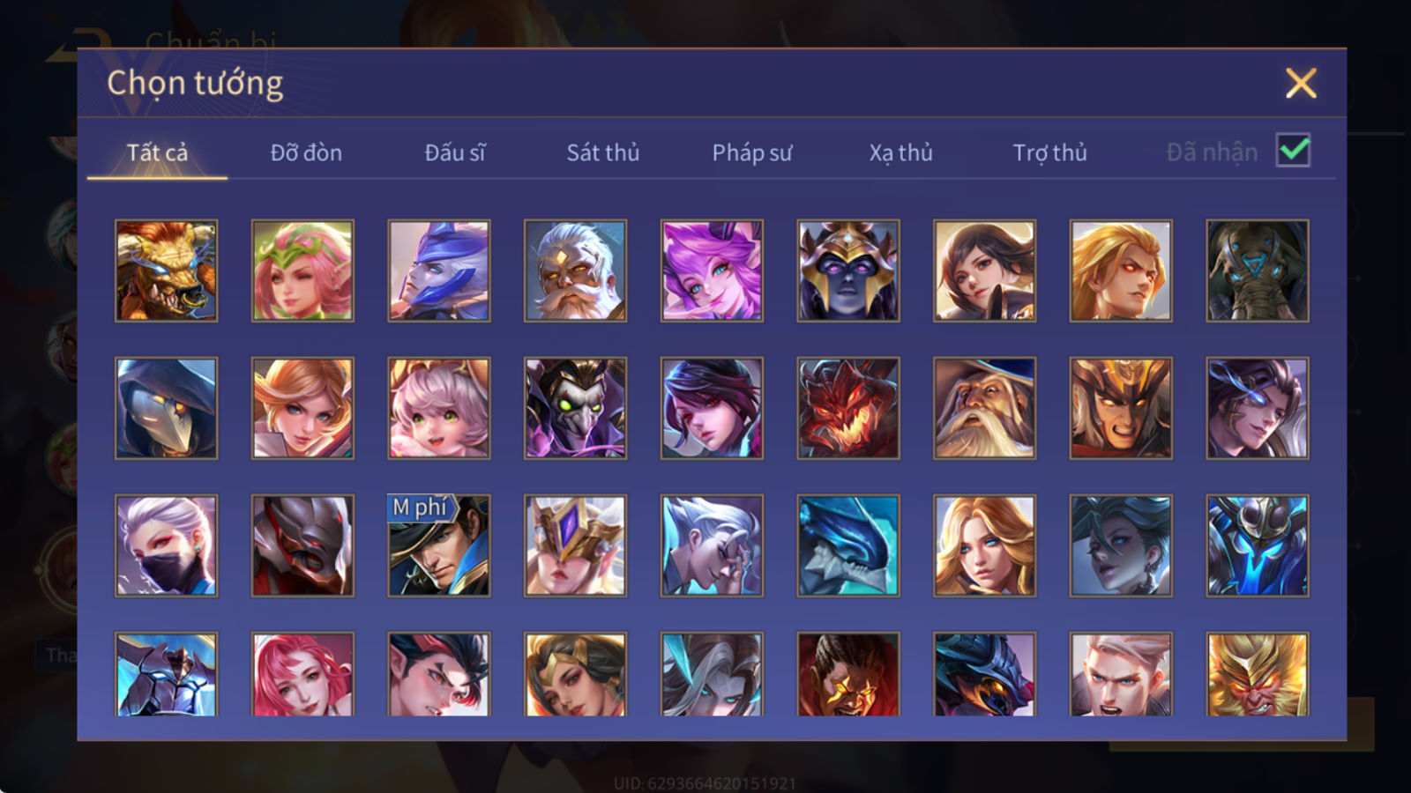Choose the pink-haired elf with green crown
Screen dimensions: 1411x793
(x=302, y=271)
